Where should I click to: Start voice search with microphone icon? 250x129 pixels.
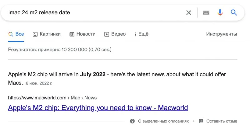(220, 12)
